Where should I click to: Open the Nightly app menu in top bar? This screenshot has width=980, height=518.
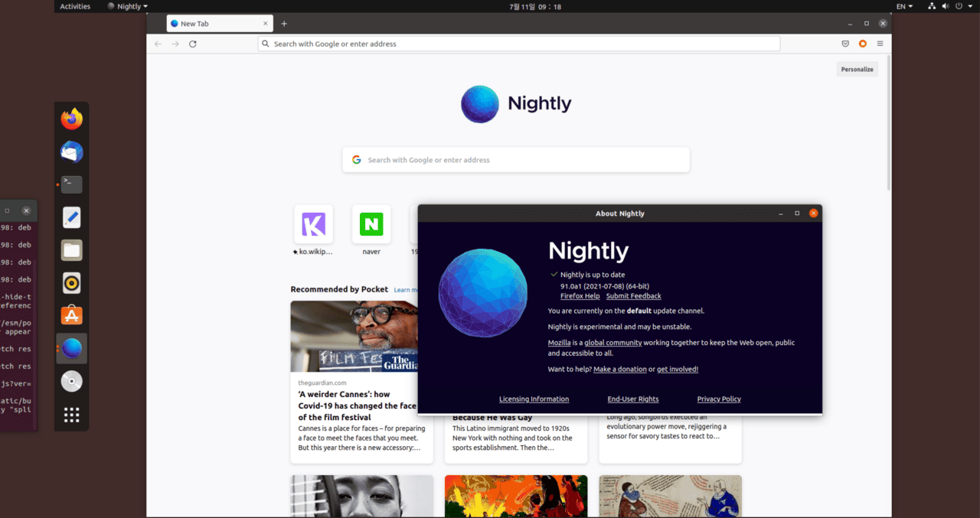[x=127, y=6]
